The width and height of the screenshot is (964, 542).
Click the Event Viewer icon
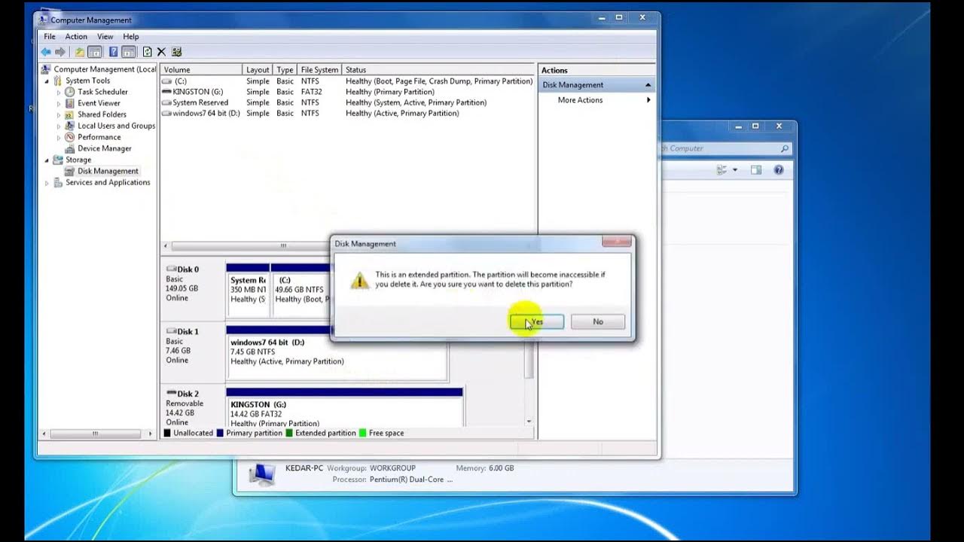(70, 103)
